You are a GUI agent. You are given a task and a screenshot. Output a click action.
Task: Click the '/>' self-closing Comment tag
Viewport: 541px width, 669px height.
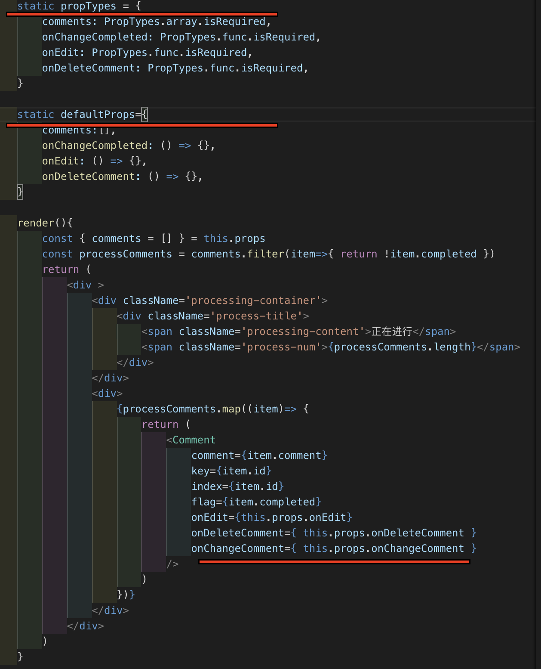172,564
